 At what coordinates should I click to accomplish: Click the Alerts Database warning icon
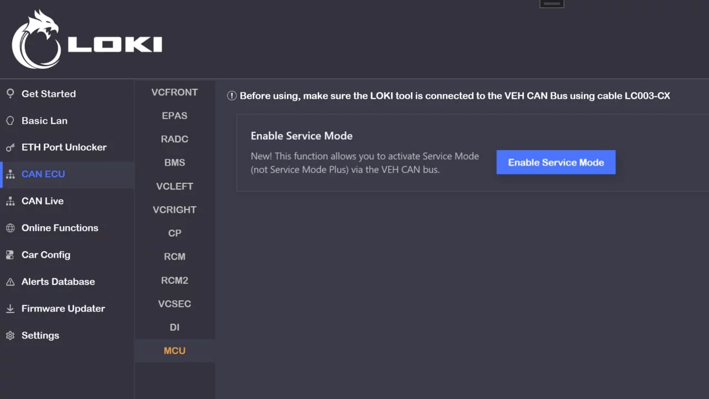pos(10,282)
